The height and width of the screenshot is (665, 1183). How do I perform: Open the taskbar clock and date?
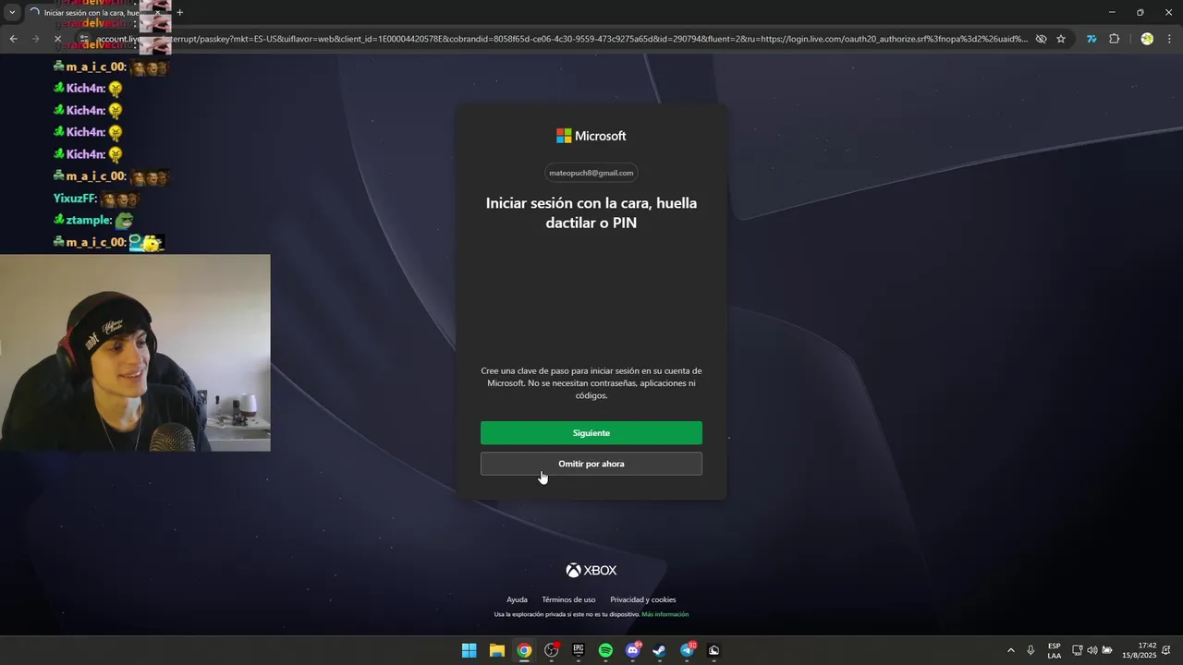pos(1140,650)
